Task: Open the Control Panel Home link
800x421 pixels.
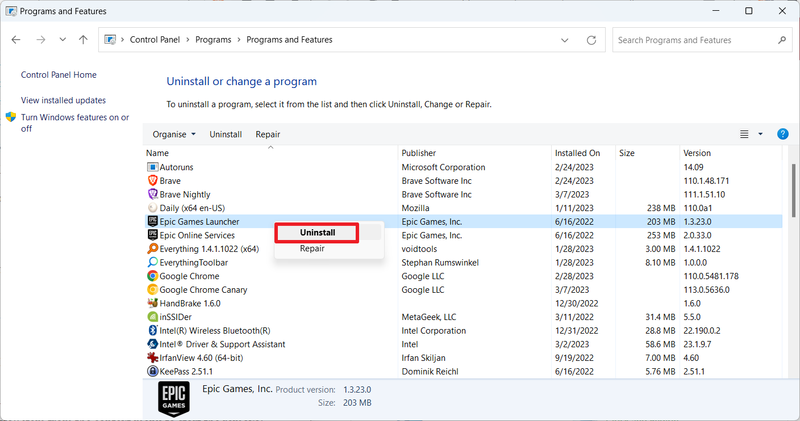Action: tap(59, 75)
